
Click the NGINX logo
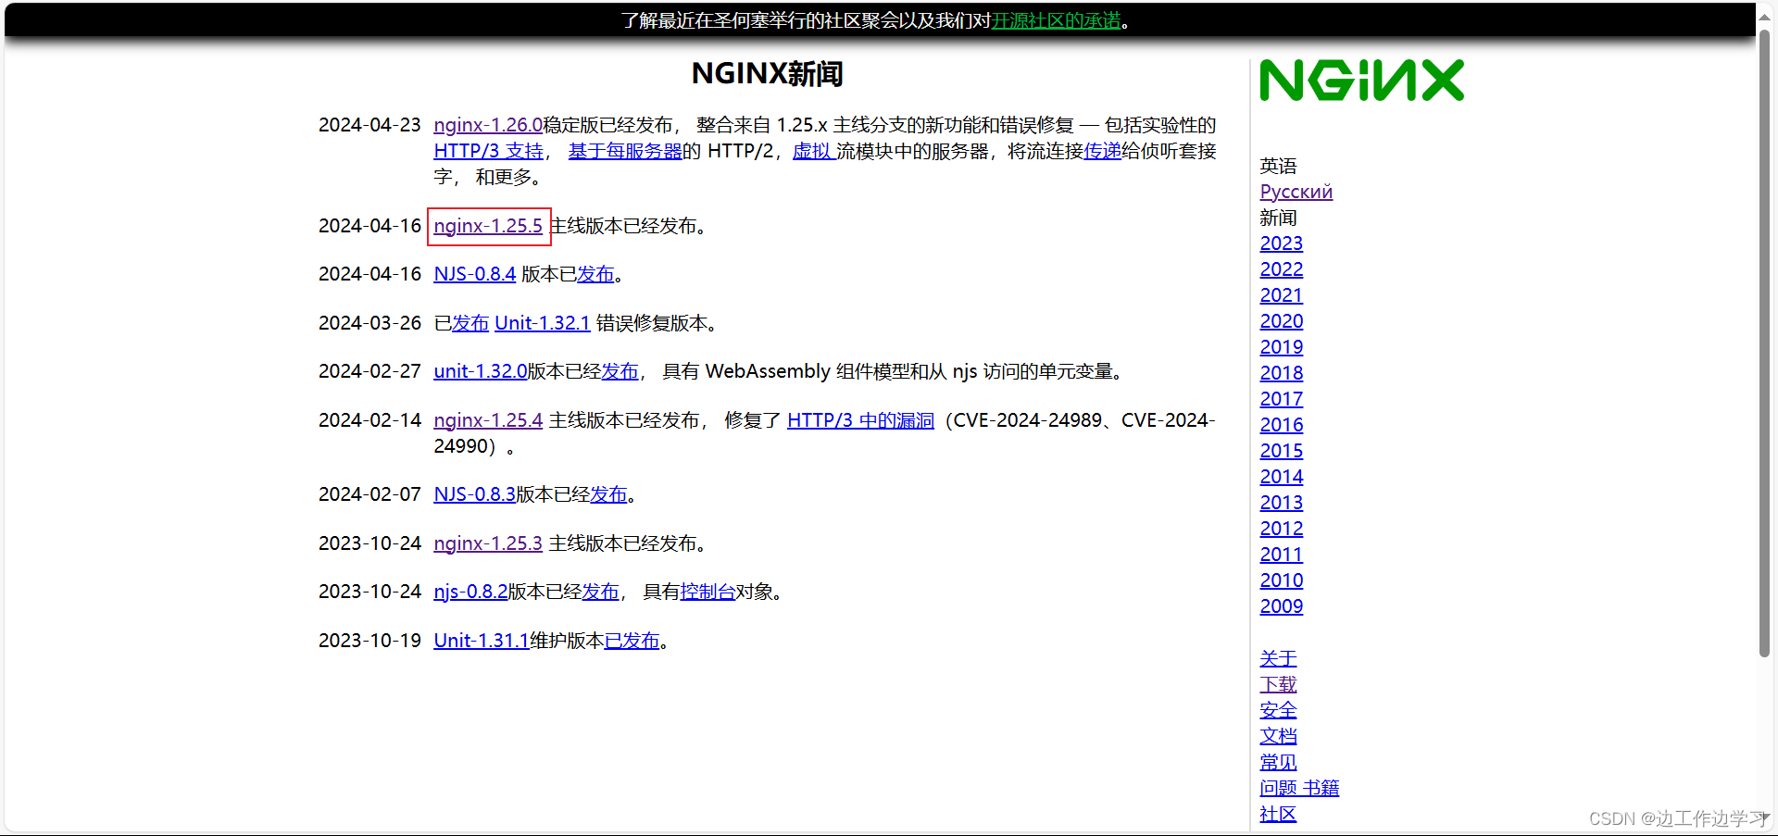[1361, 80]
